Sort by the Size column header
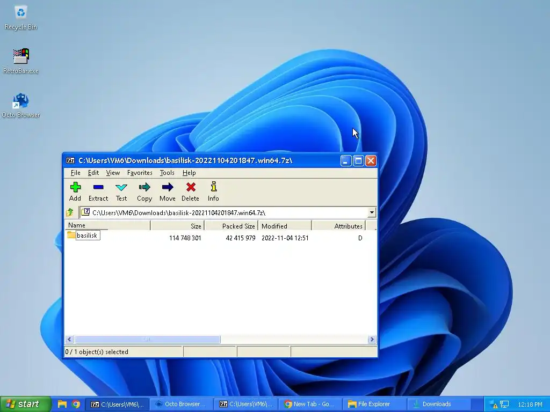 tap(177, 226)
